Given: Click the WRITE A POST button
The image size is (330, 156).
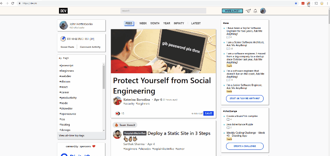Looking at the screenshot, I should 232,11.
